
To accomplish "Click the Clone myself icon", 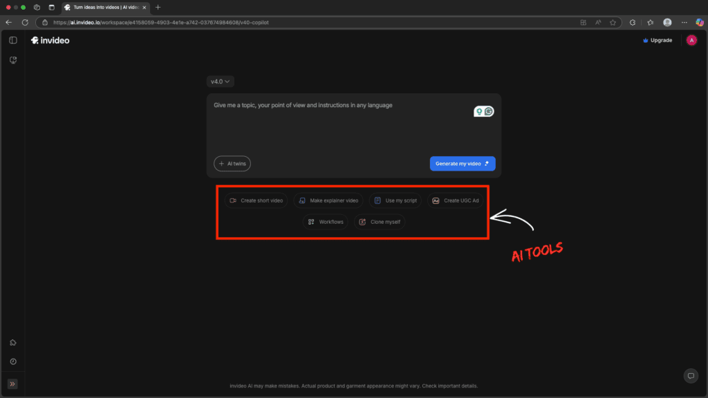I will click(362, 222).
